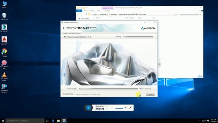This screenshot has height=123, width=218.
Task: Select the VLC media player desktop shortcut
Action: (x=4, y=77)
